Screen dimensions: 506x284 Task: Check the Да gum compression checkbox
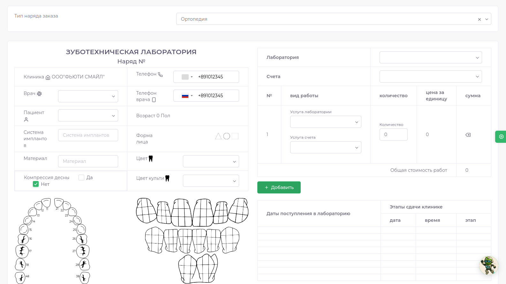pos(81,178)
